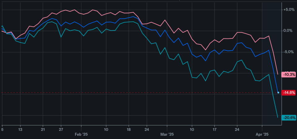Click the red dashed horizontal price line
The width and height of the screenshot is (297, 139).
coord(139,93)
